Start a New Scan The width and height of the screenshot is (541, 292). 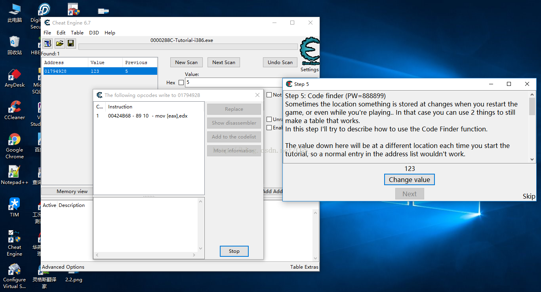(x=187, y=63)
